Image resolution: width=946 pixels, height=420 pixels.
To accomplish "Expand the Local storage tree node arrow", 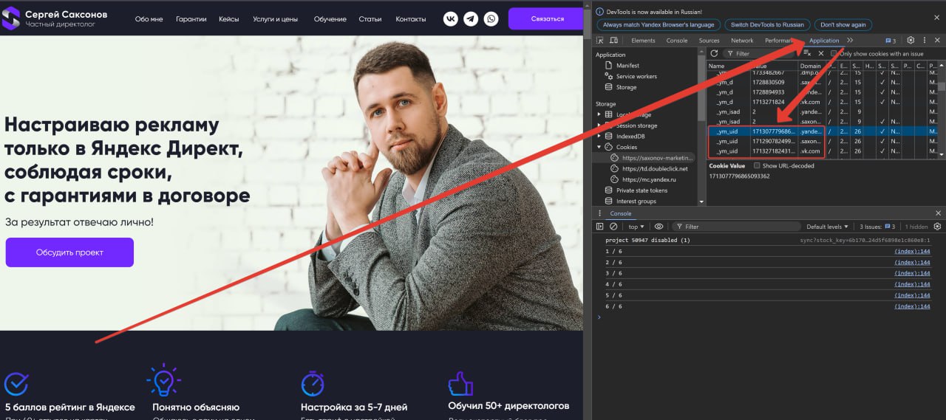I will pyautogui.click(x=599, y=114).
